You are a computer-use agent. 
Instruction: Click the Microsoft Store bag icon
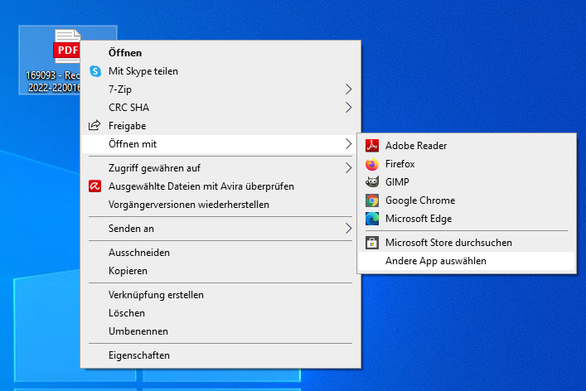pos(372,243)
